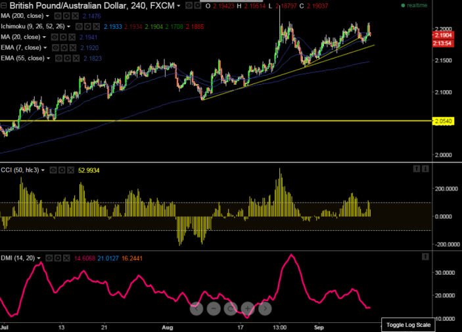Click the 200.0000 CCI scale label
The image size is (462, 332).
[446, 189]
